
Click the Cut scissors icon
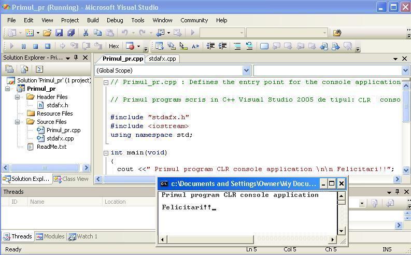click(x=86, y=33)
